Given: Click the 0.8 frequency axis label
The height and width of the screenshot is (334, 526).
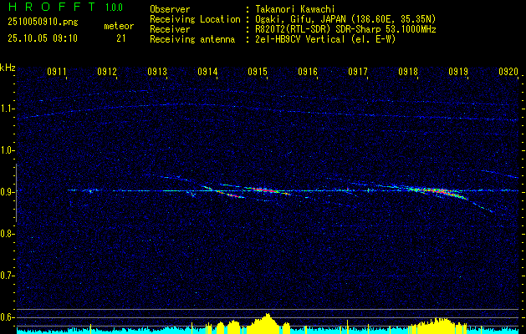Looking at the screenshot, I should [x=6, y=234].
